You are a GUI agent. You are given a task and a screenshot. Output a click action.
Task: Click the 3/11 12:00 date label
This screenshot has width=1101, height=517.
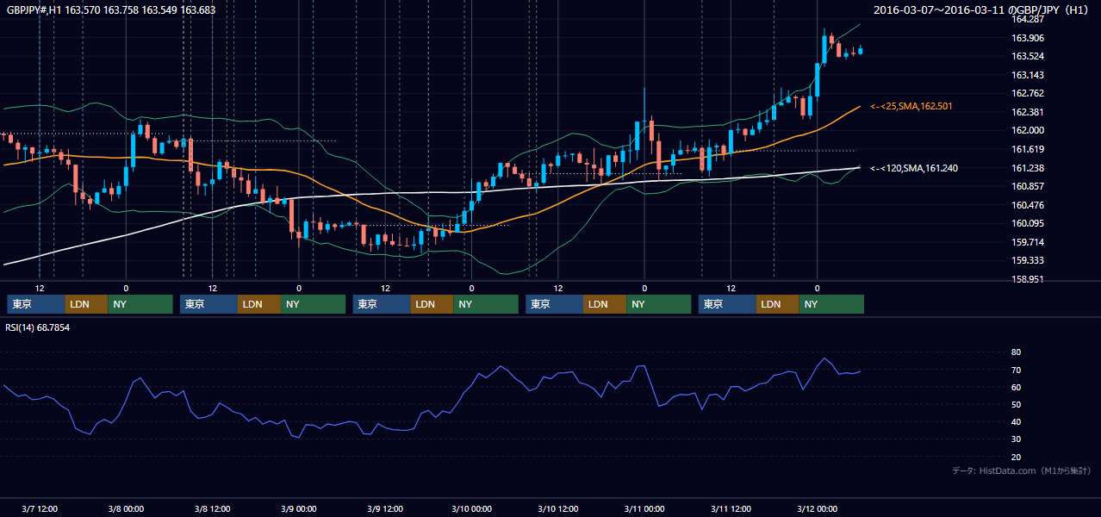click(x=731, y=508)
